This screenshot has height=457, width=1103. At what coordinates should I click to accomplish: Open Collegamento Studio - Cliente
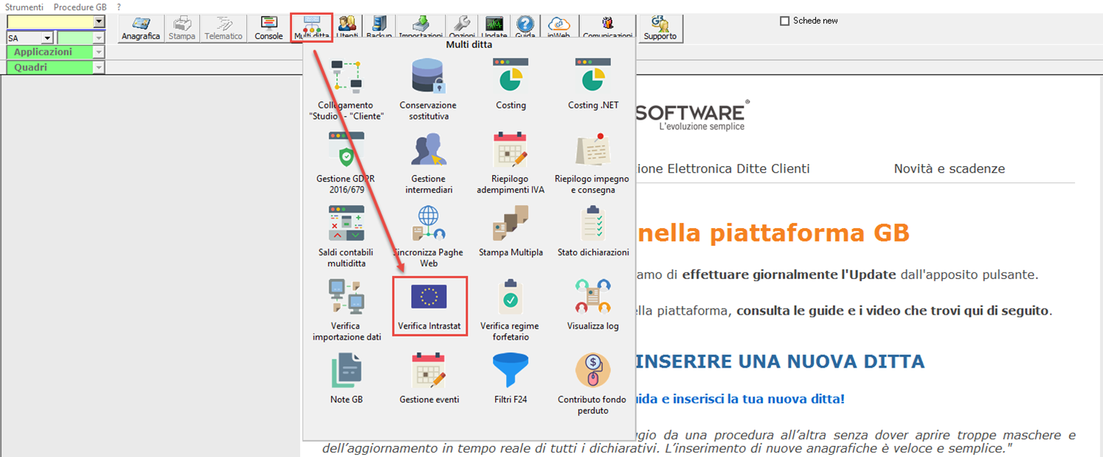pyautogui.click(x=347, y=89)
